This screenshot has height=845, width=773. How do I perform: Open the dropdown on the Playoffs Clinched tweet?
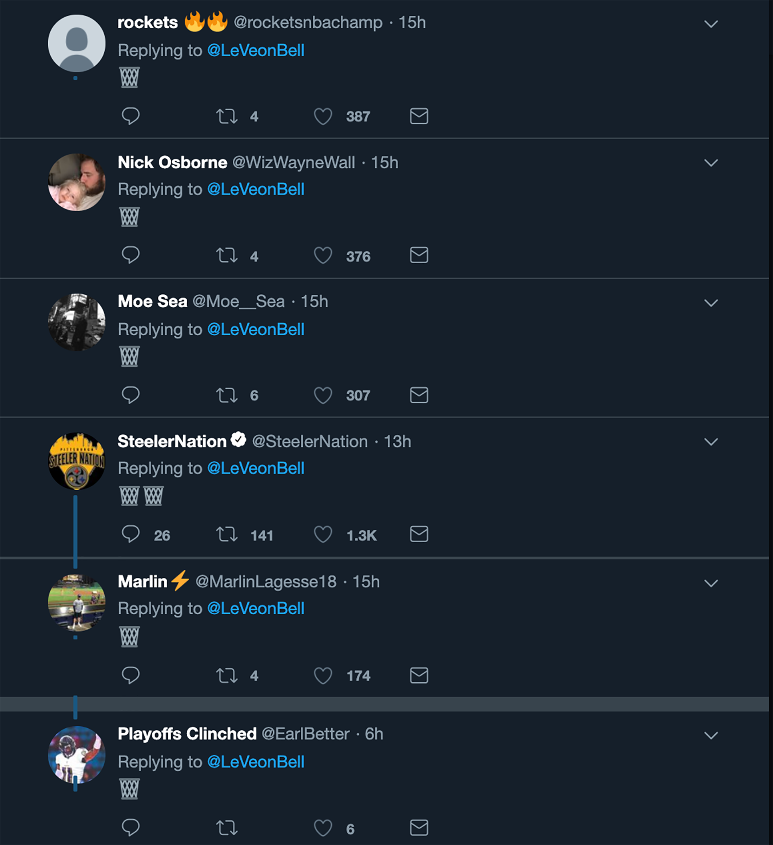(x=711, y=735)
